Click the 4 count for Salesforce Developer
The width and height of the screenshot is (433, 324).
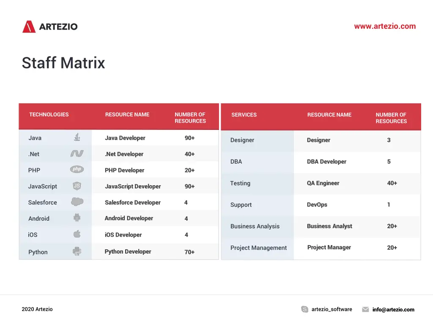(186, 202)
